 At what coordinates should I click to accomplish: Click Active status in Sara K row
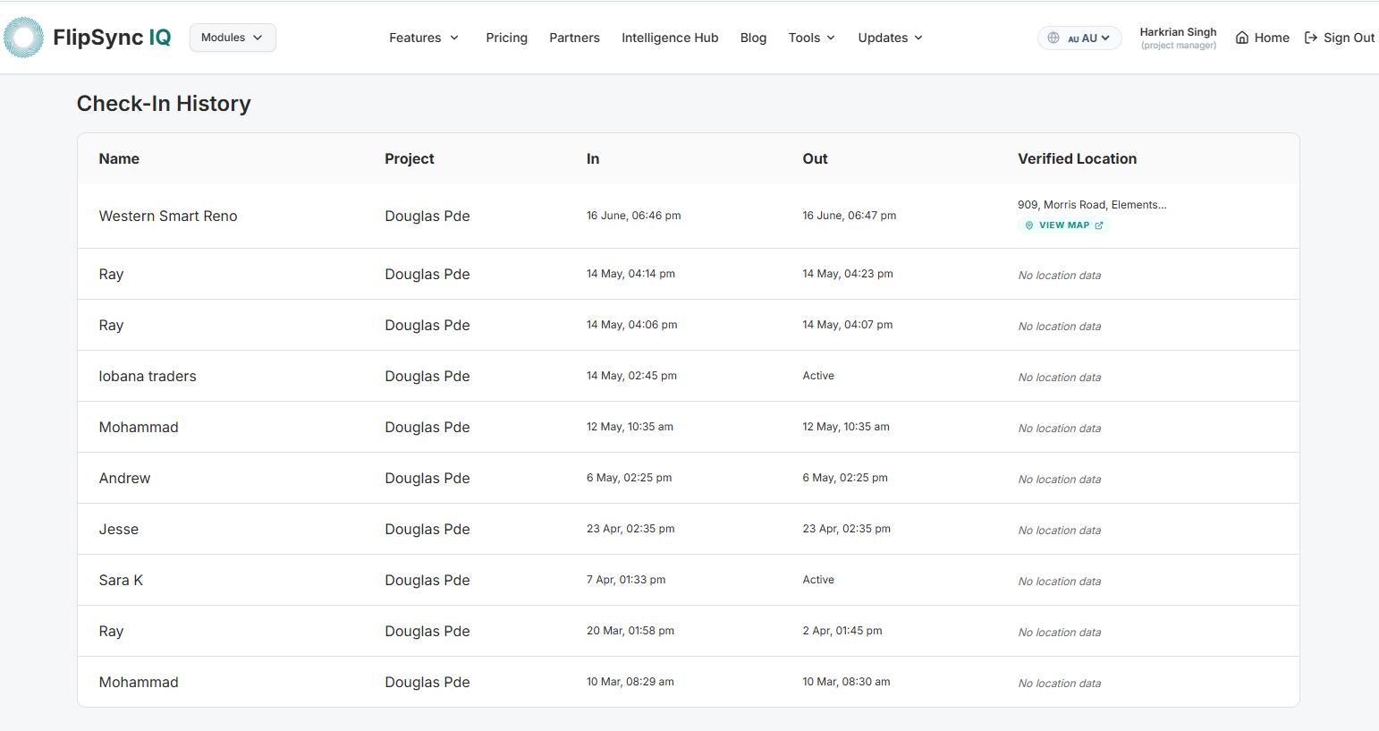tap(818, 580)
